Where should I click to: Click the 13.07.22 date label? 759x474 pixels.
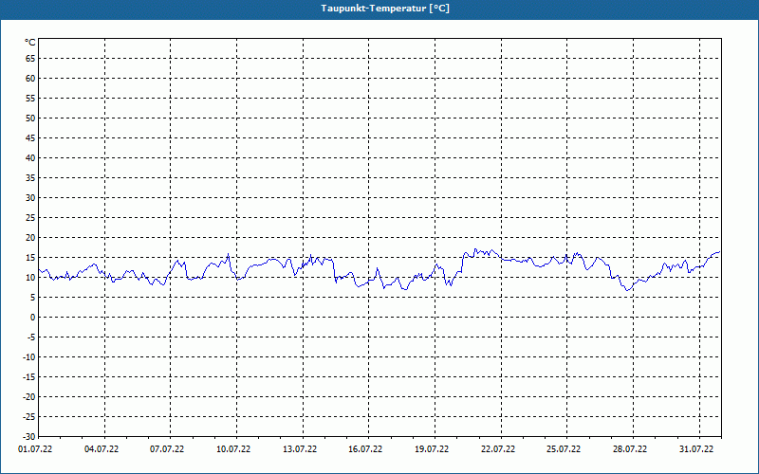click(300, 449)
